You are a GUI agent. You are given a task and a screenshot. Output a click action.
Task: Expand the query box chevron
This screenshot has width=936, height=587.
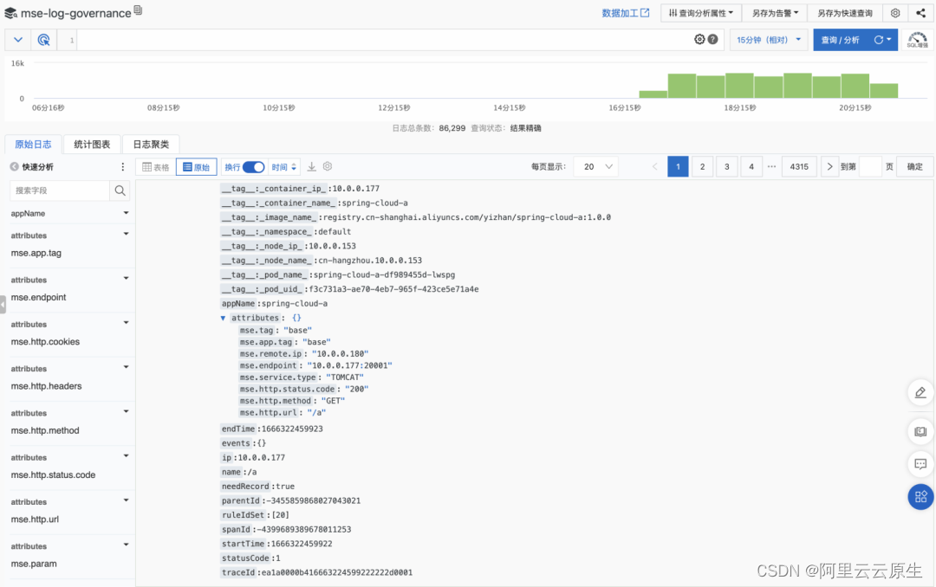tap(18, 40)
